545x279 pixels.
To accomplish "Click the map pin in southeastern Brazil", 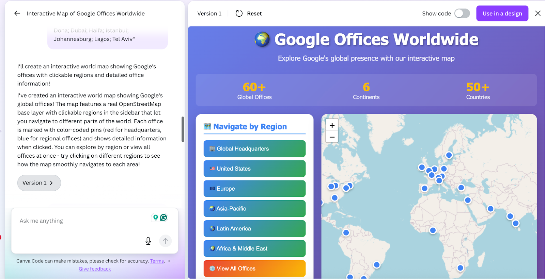I will (x=377, y=265).
